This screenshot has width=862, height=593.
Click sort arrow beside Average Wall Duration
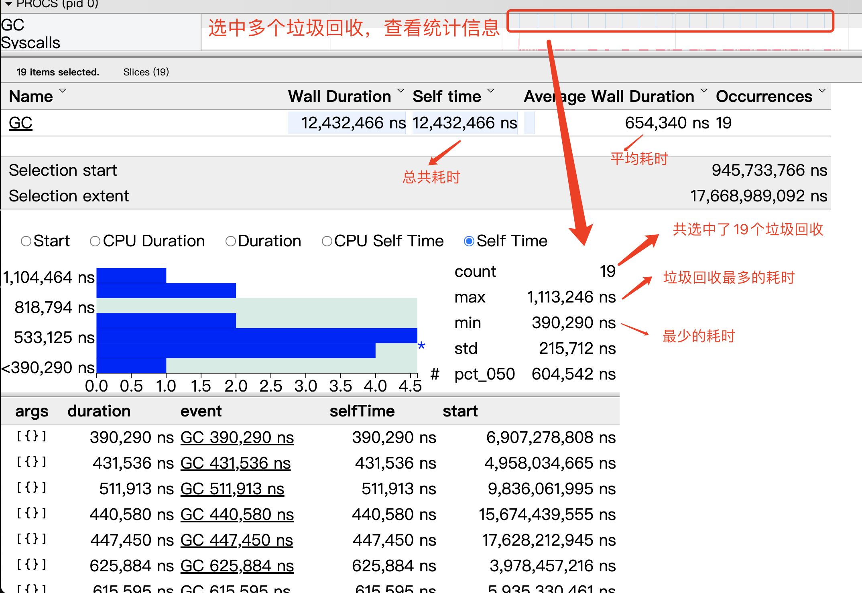point(704,91)
